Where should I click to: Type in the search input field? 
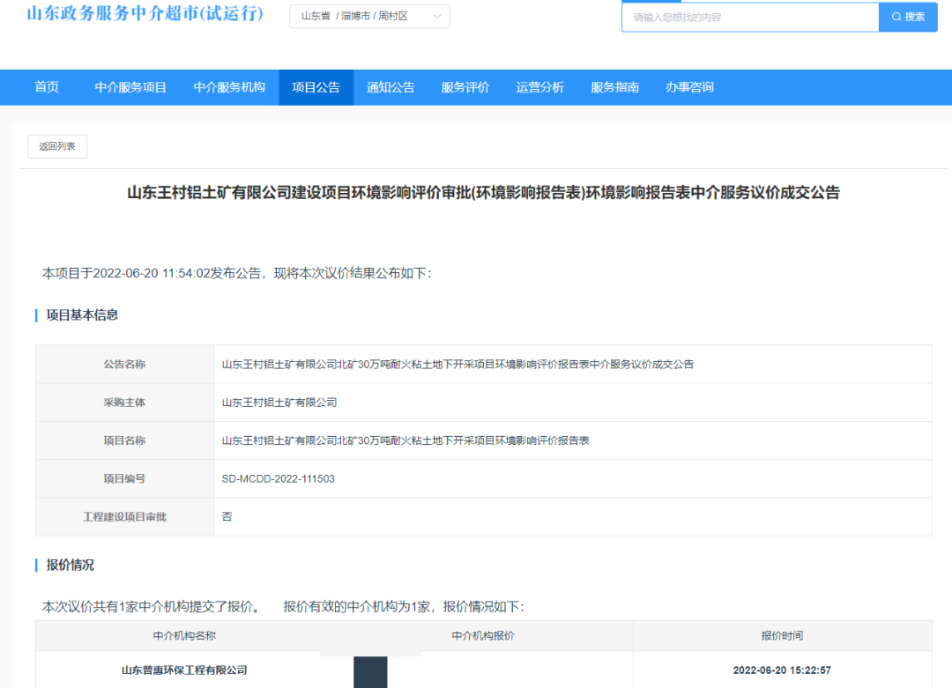749,17
